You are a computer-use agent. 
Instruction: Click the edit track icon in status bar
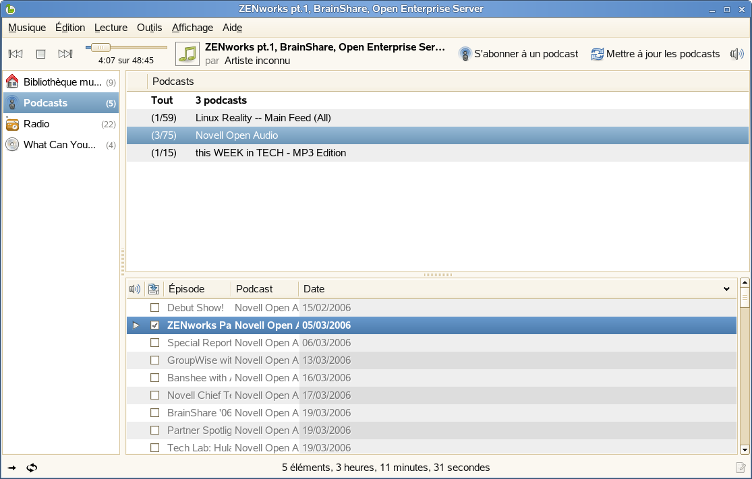pyautogui.click(x=741, y=468)
